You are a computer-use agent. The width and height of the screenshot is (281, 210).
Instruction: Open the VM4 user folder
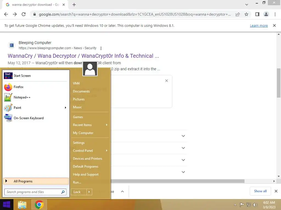click(x=76, y=83)
